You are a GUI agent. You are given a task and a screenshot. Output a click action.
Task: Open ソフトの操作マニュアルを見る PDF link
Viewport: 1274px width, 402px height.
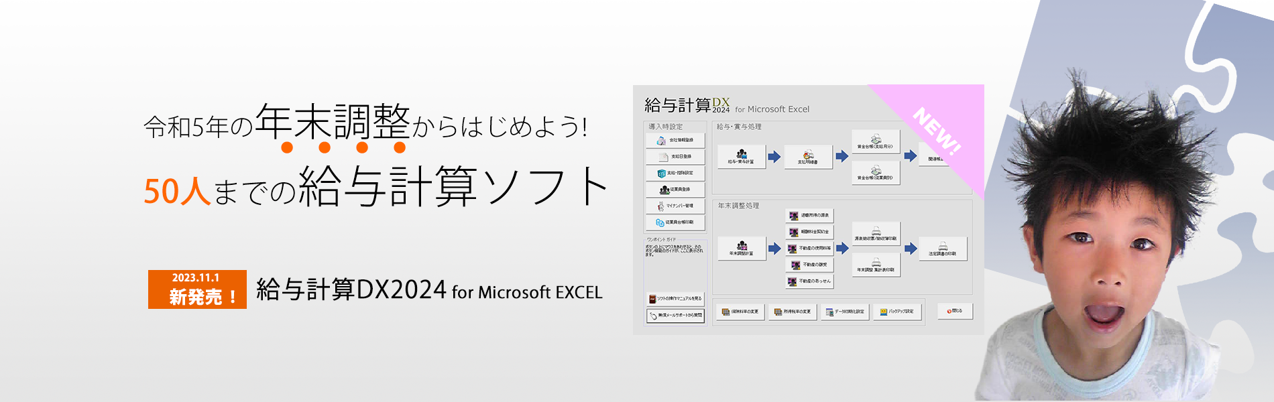click(x=675, y=299)
